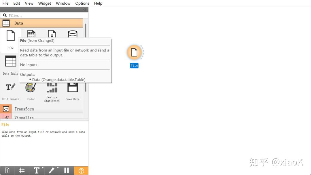Viewport: 311px width, 175px height.
Task: Open the View menu
Action: [29, 3]
